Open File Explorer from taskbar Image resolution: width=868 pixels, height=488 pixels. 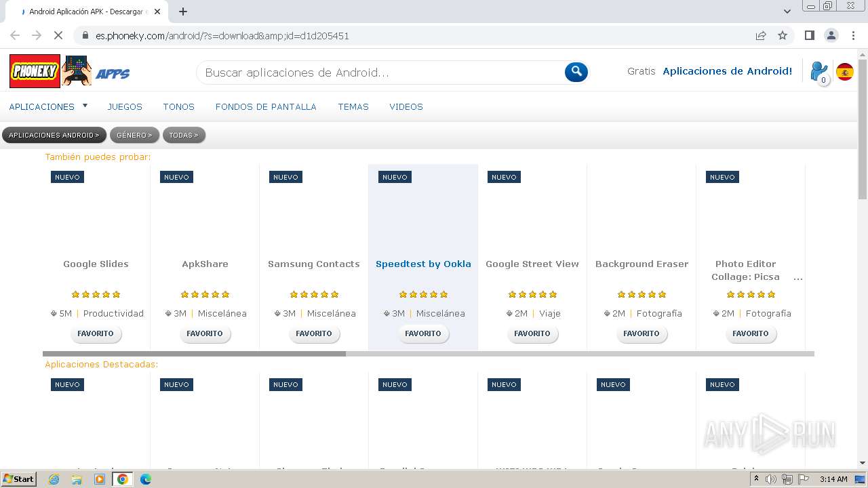(77, 479)
